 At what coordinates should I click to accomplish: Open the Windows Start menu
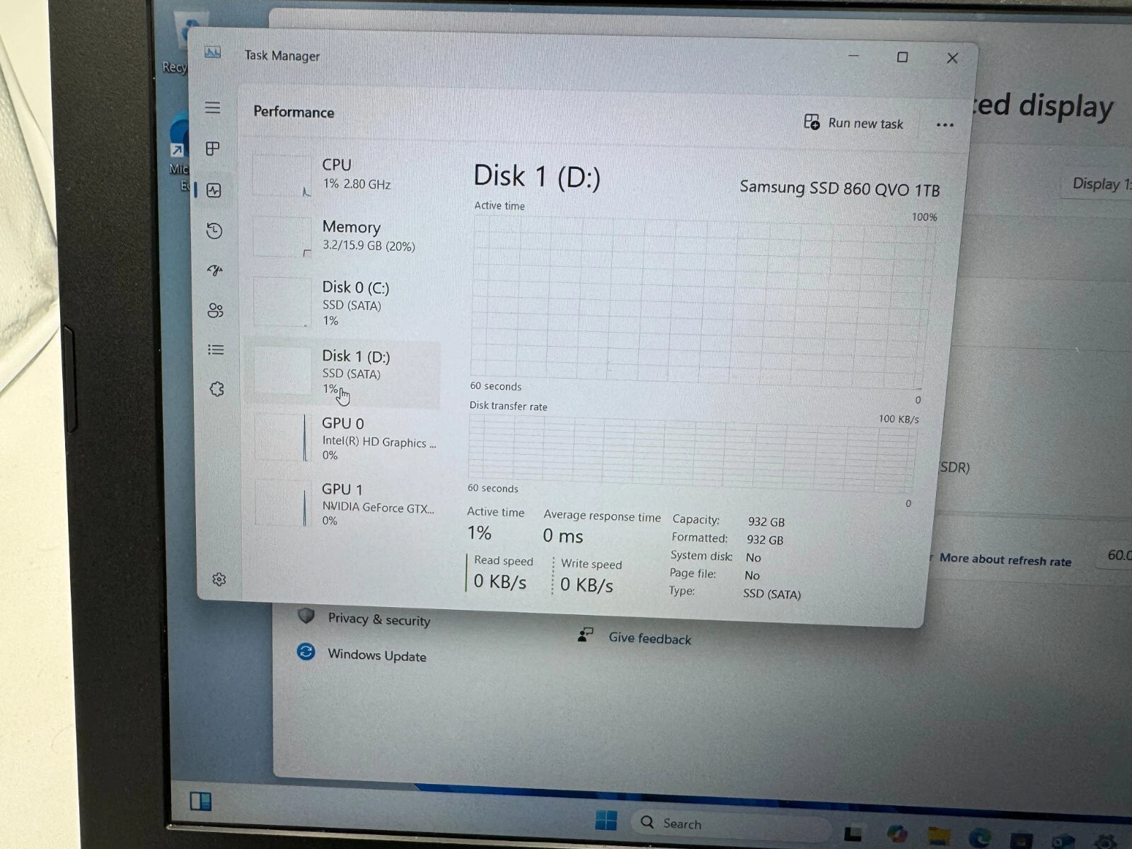coord(606,821)
